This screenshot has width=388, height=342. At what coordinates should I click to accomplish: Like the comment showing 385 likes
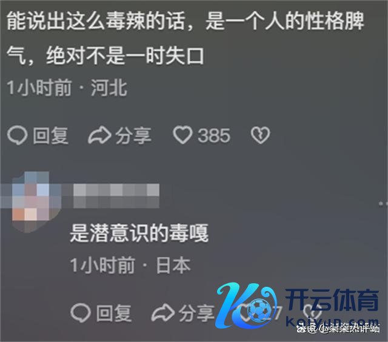click(182, 135)
